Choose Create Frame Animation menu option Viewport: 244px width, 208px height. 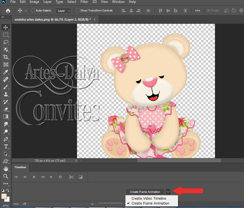click(150, 203)
